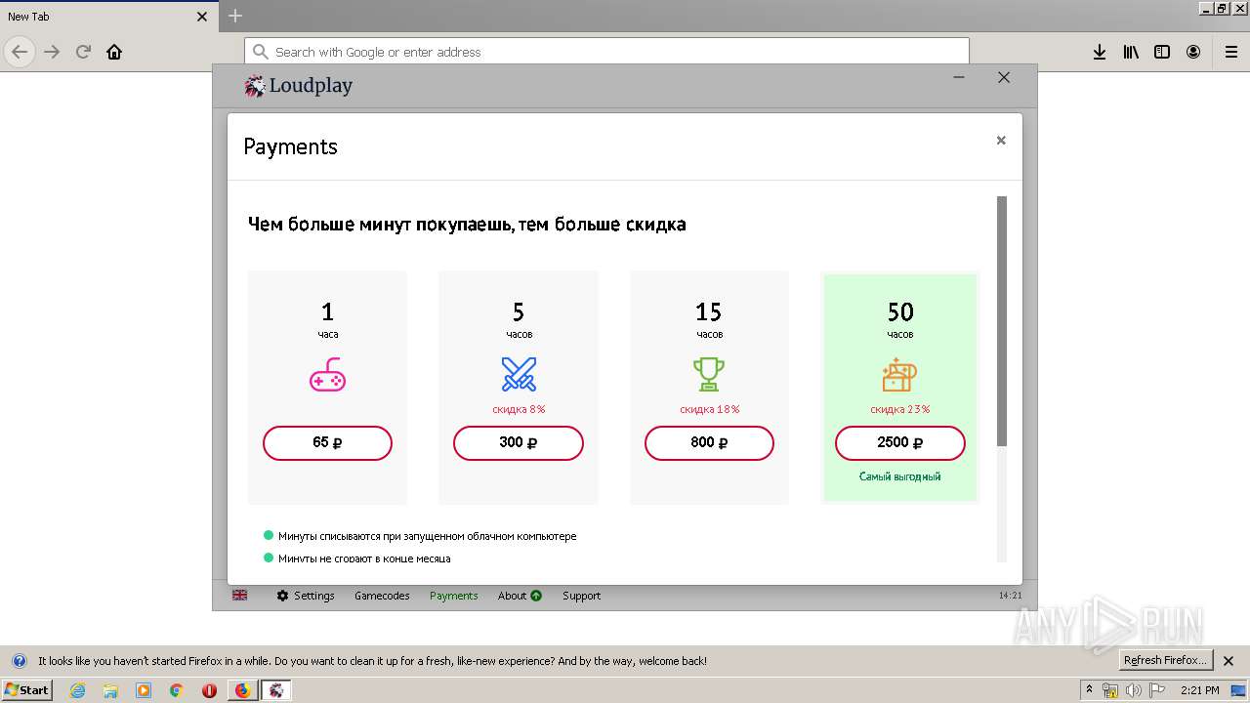Focus the Firefox address bar

tap(606, 52)
